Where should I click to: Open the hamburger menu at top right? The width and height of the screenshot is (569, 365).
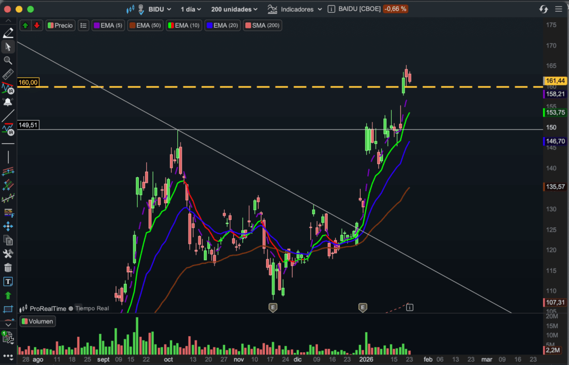[558, 9]
